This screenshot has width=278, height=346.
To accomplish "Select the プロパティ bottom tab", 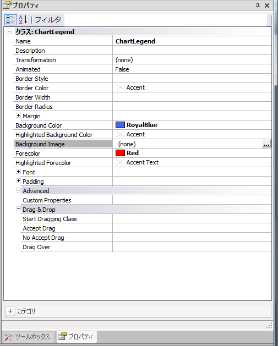I will [x=77, y=337].
